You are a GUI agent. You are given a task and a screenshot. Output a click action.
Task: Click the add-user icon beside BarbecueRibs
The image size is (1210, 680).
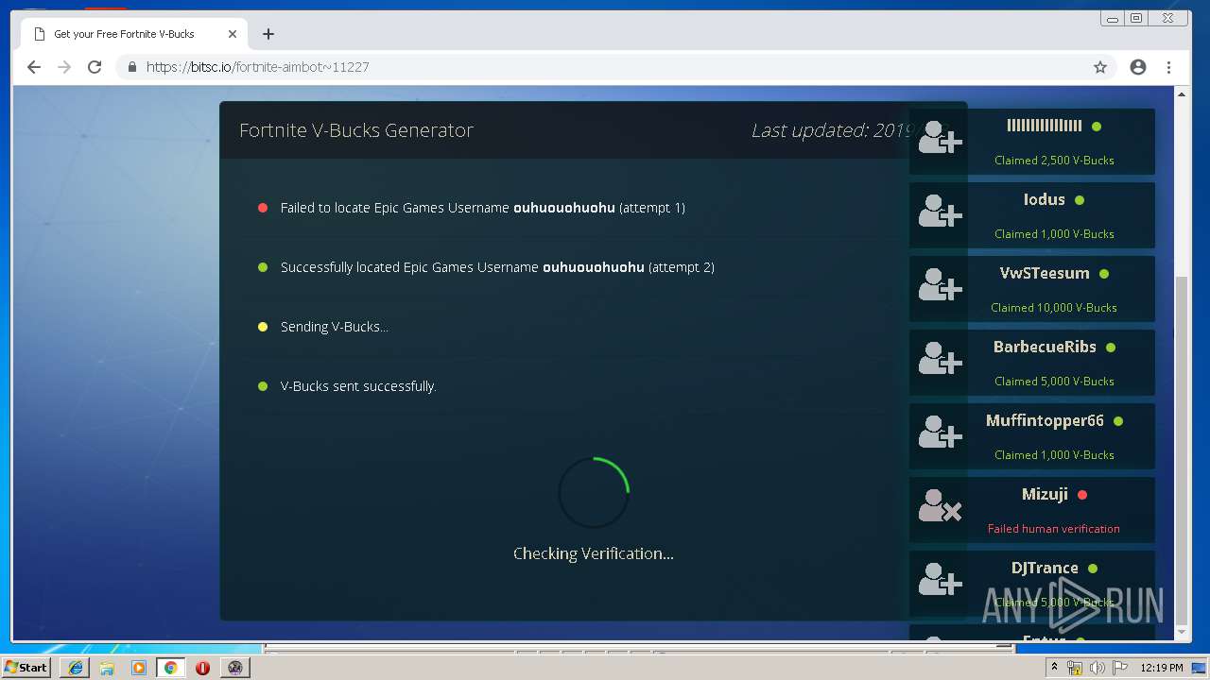click(940, 361)
